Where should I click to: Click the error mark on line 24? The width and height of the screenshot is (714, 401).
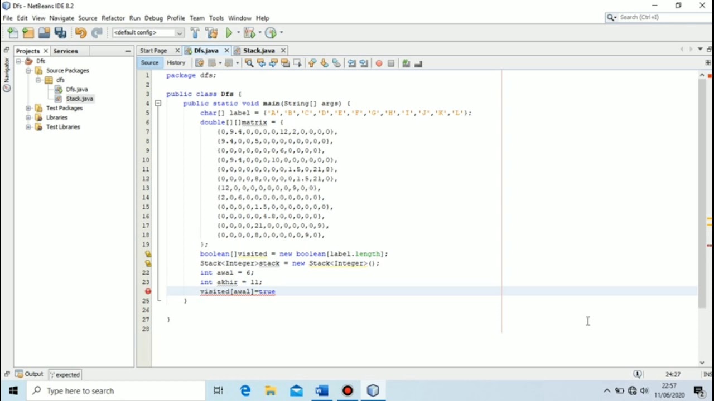click(x=148, y=291)
